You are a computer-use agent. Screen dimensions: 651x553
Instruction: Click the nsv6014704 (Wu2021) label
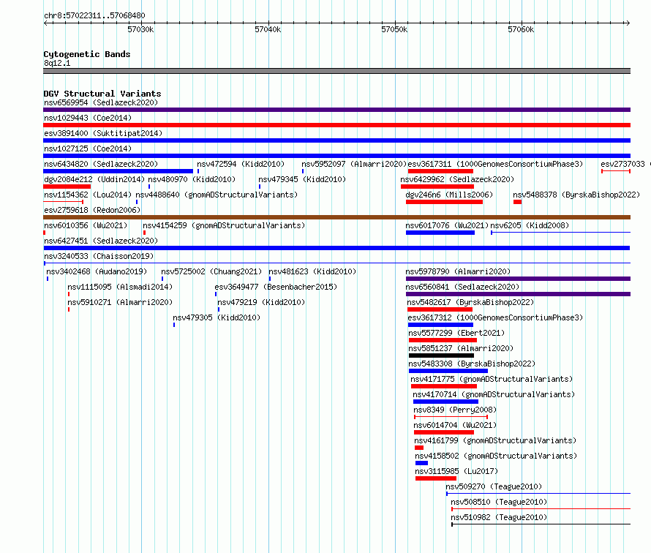[x=455, y=425]
